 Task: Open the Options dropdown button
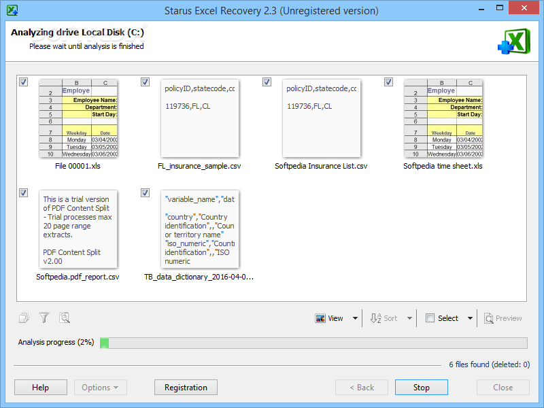pyautogui.click(x=100, y=387)
